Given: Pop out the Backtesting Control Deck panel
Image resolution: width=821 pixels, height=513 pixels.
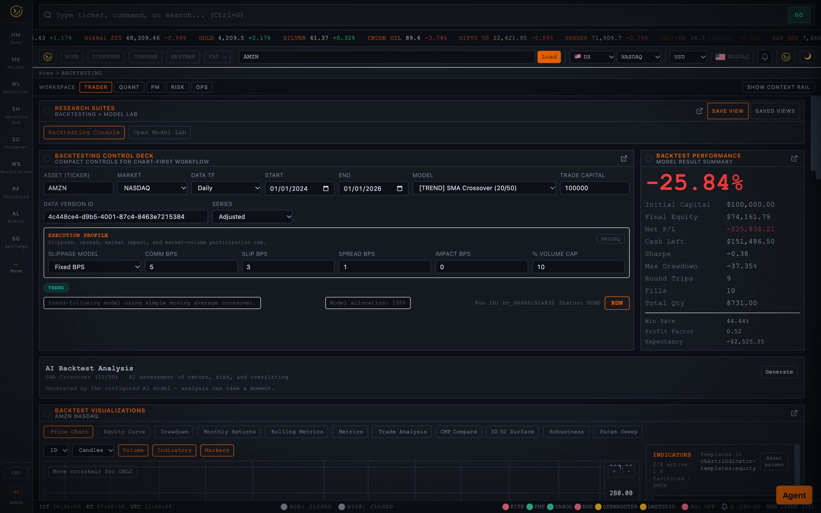Looking at the screenshot, I should point(624,158).
